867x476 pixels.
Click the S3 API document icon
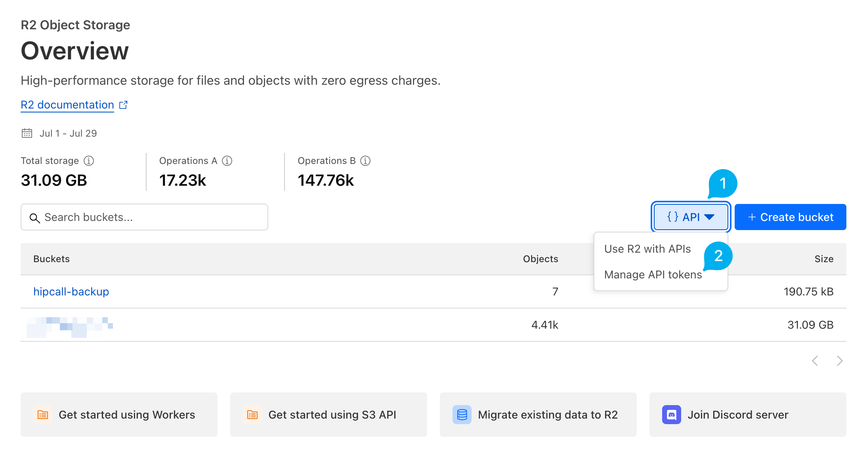click(252, 415)
